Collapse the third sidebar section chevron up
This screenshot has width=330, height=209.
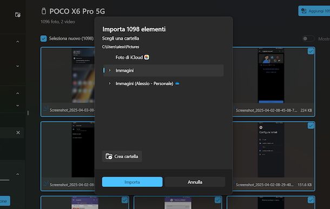coord(18,93)
